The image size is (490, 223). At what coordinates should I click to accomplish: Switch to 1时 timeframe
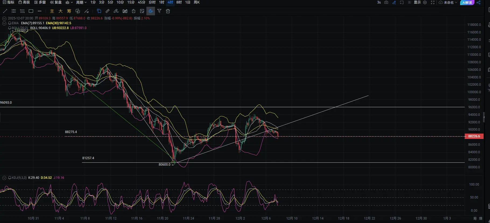pos(161,2)
